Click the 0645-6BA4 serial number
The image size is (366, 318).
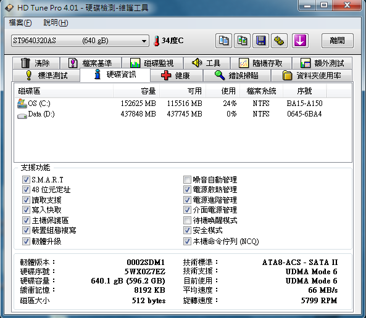click(304, 114)
